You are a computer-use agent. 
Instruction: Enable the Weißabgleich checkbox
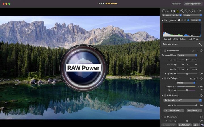pos(165,78)
